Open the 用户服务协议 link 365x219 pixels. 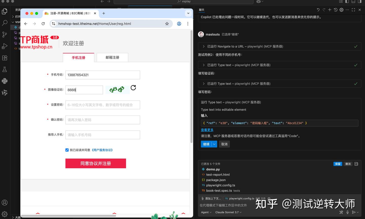[x=102, y=150]
